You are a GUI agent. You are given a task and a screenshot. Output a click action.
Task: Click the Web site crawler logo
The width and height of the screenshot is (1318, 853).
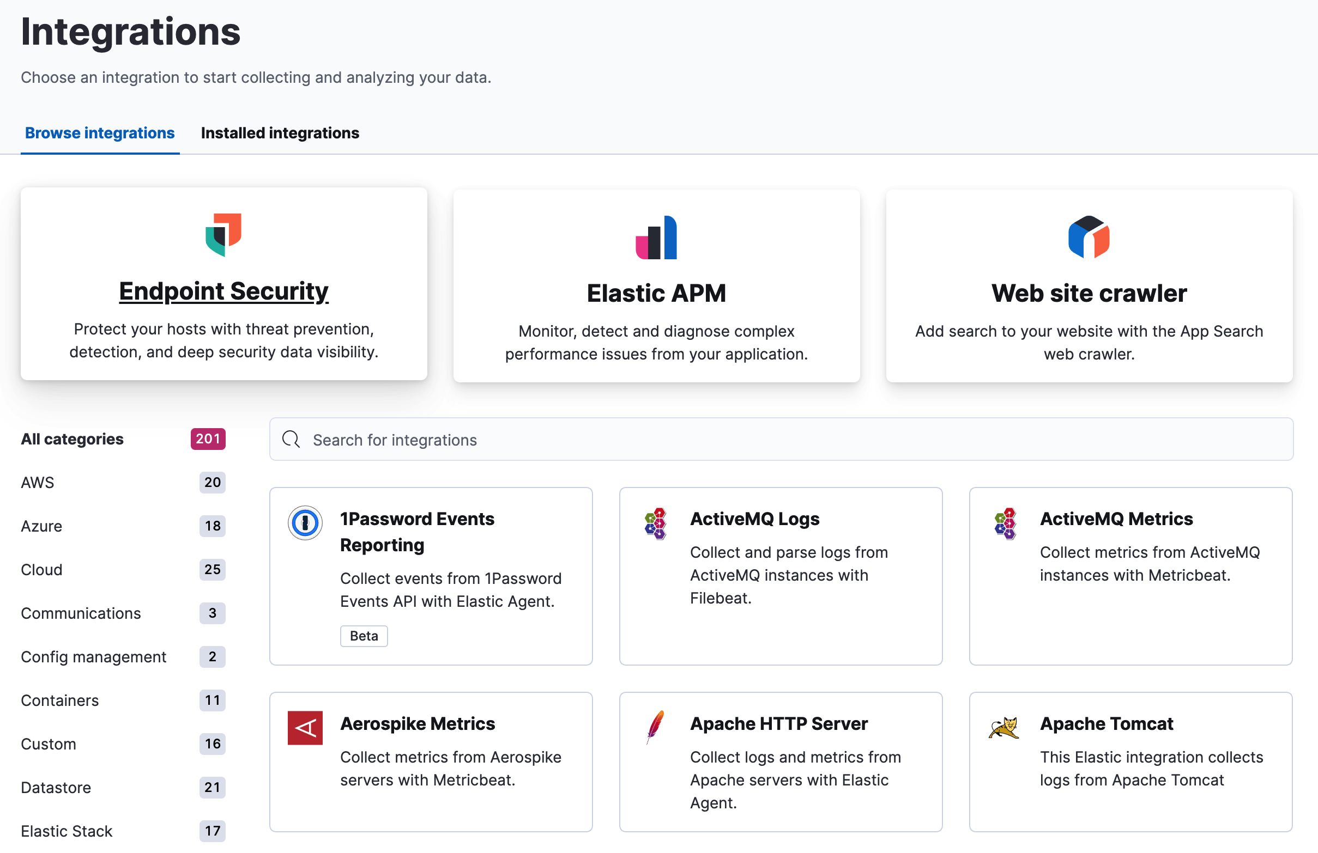1089,238
